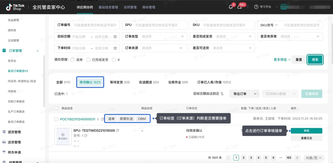333x163 pixels.
Task: Select the 全部 3110 order tab
Action: click(63, 82)
